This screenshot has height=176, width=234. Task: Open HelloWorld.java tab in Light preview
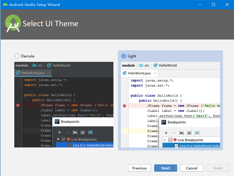click(139, 73)
